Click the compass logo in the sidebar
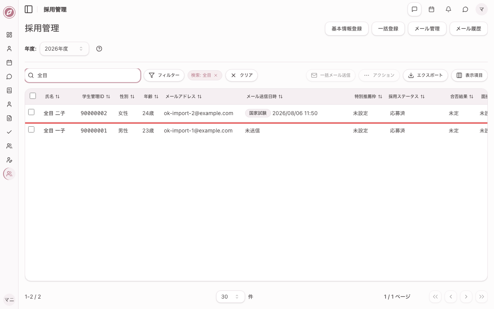This screenshot has width=494, height=309. [9, 12]
